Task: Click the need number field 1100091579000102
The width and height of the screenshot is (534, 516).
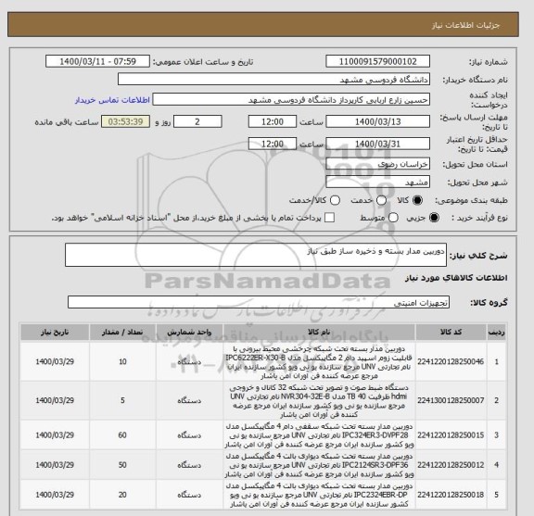Action: [377, 62]
